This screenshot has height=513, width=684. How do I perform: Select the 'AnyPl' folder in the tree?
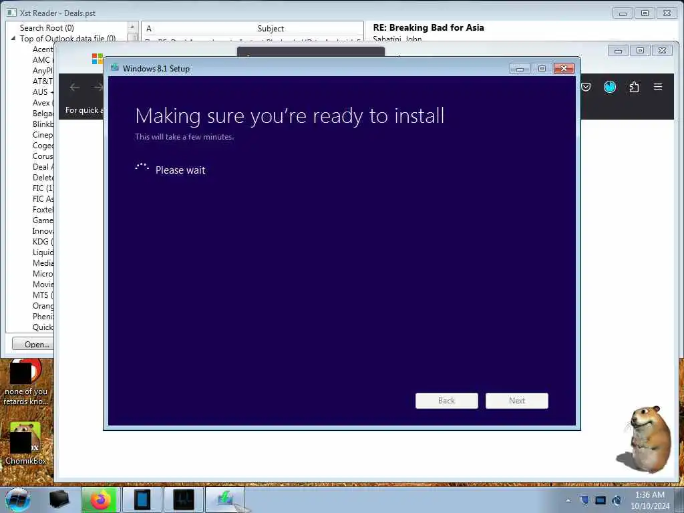43,71
